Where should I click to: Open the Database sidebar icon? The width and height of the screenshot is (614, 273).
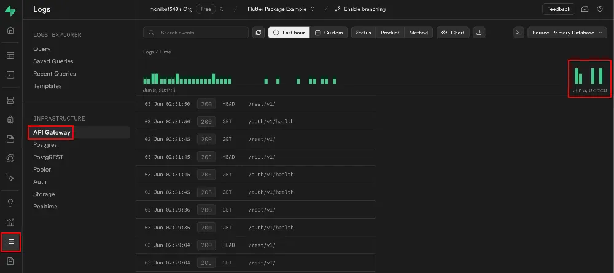pos(10,101)
